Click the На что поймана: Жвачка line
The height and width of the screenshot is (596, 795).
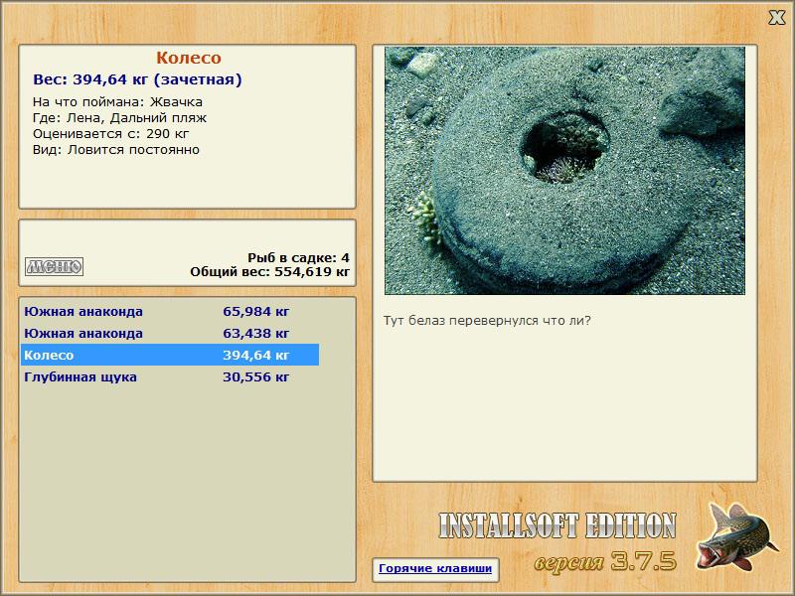117,102
